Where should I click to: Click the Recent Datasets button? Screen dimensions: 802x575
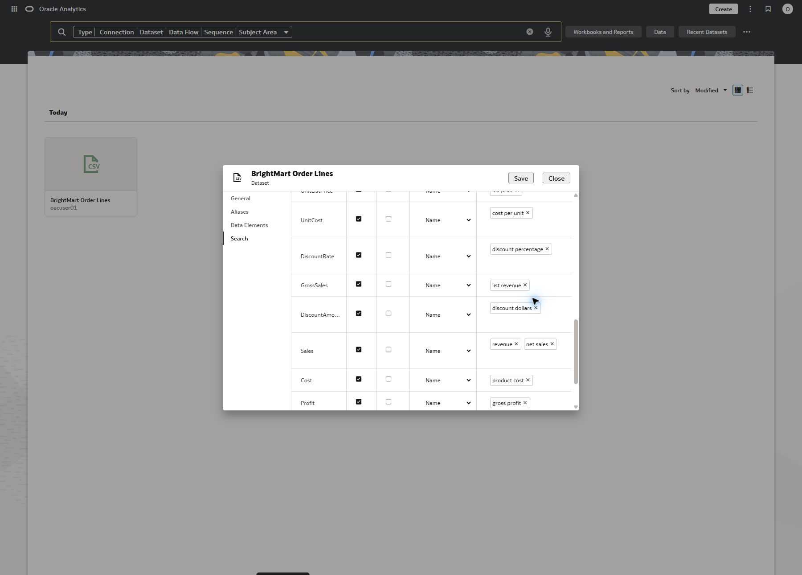[707, 32]
